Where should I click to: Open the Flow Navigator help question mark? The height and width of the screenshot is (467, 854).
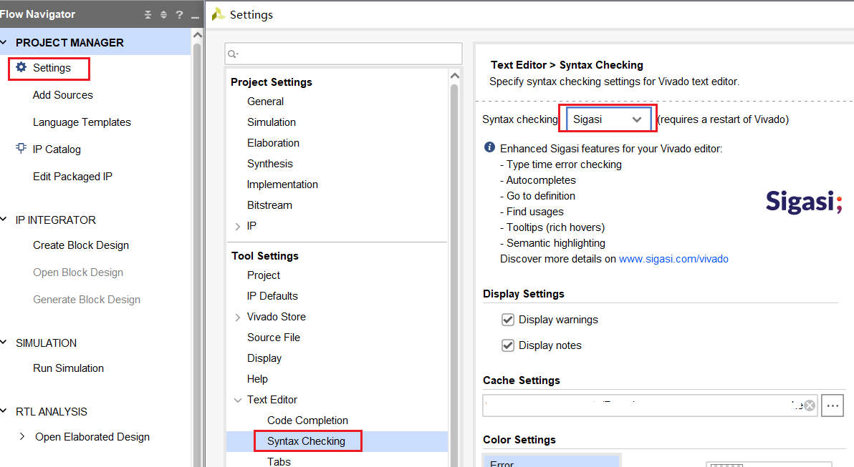coord(179,15)
